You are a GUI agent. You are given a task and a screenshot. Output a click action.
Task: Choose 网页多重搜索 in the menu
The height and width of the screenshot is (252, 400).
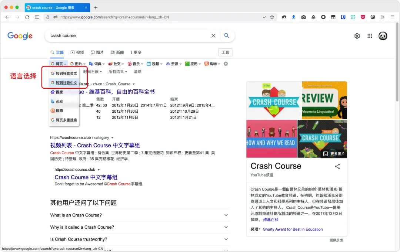pyautogui.click(x=64, y=120)
